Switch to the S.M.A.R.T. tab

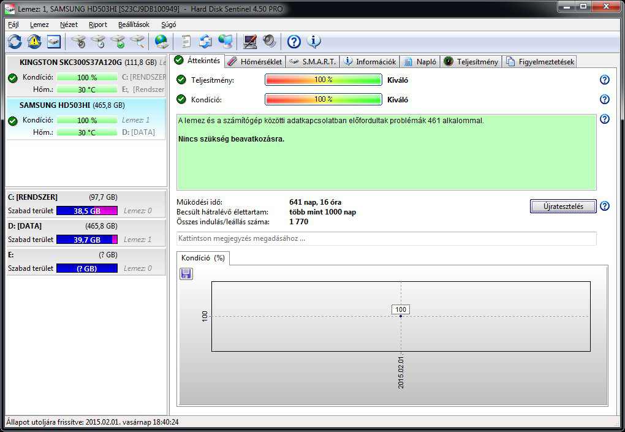[313, 62]
